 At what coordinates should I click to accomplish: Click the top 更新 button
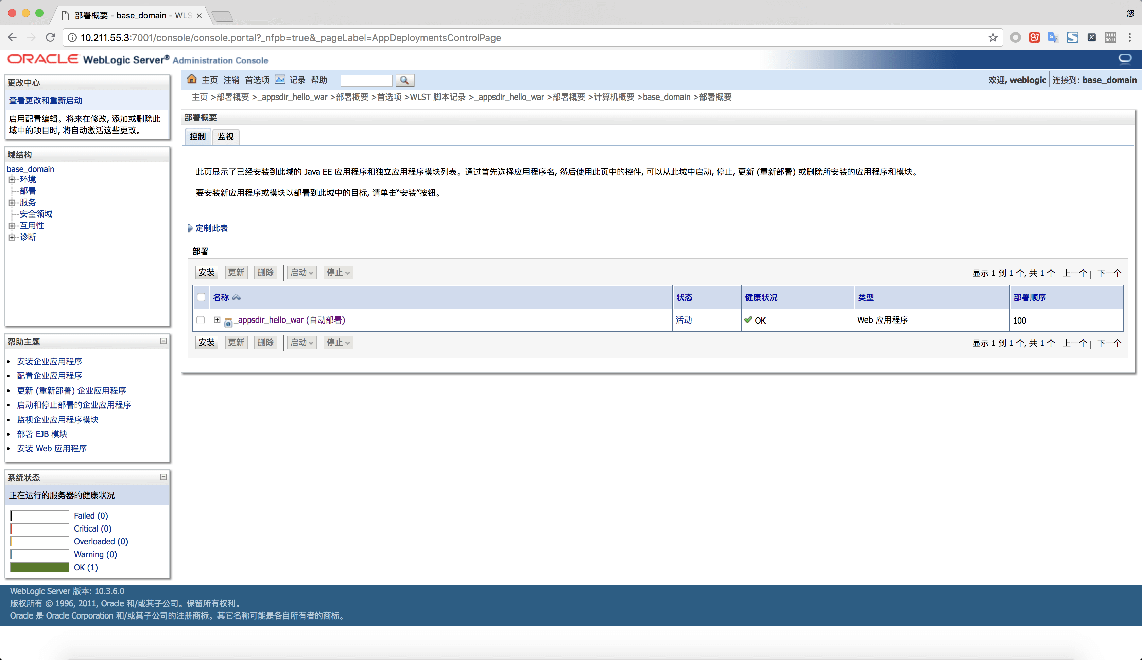[236, 273]
